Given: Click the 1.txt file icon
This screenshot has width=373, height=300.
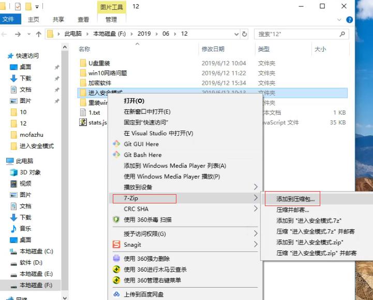Looking at the screenshot, I should pyautogui.click(x=83, y=112).
